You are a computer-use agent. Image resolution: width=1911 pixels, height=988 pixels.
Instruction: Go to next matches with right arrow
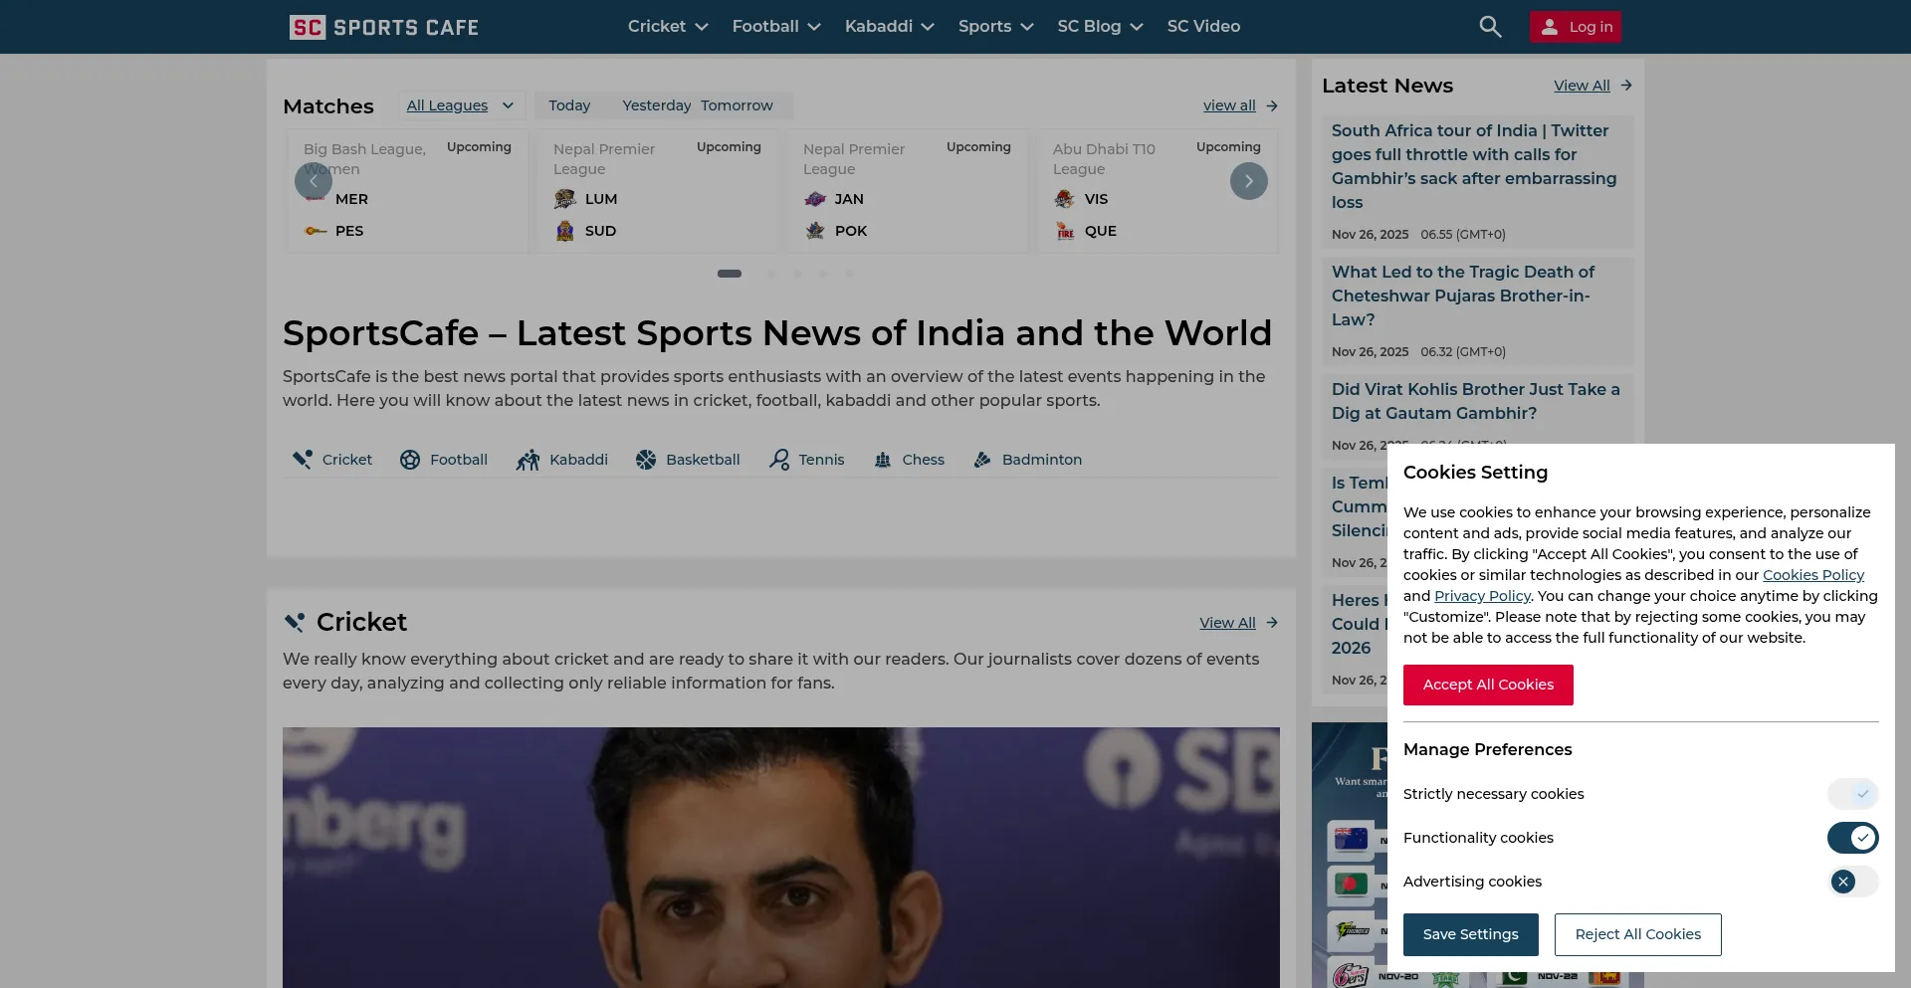click(1248, 181)
